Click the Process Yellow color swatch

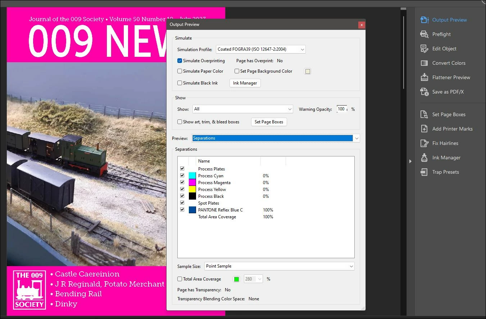pos(192,189)
